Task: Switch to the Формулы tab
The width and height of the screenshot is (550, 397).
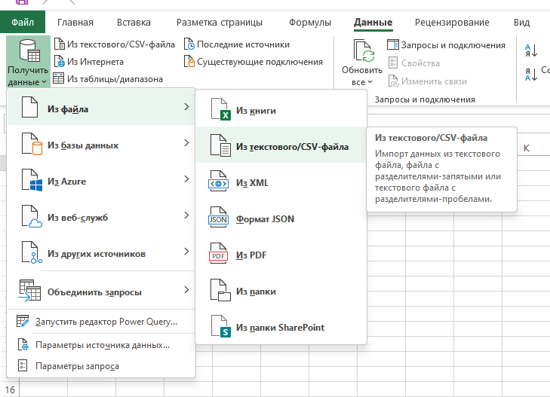Action: point(310,23)
